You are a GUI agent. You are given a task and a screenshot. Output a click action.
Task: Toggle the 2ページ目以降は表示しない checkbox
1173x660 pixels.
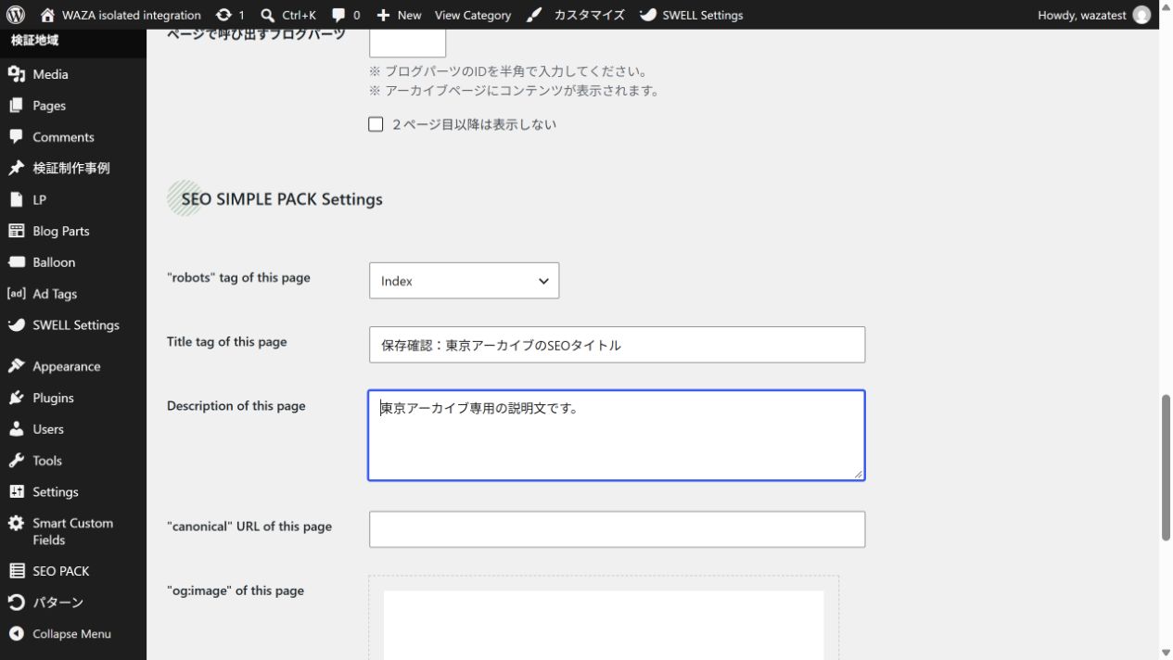376,124
